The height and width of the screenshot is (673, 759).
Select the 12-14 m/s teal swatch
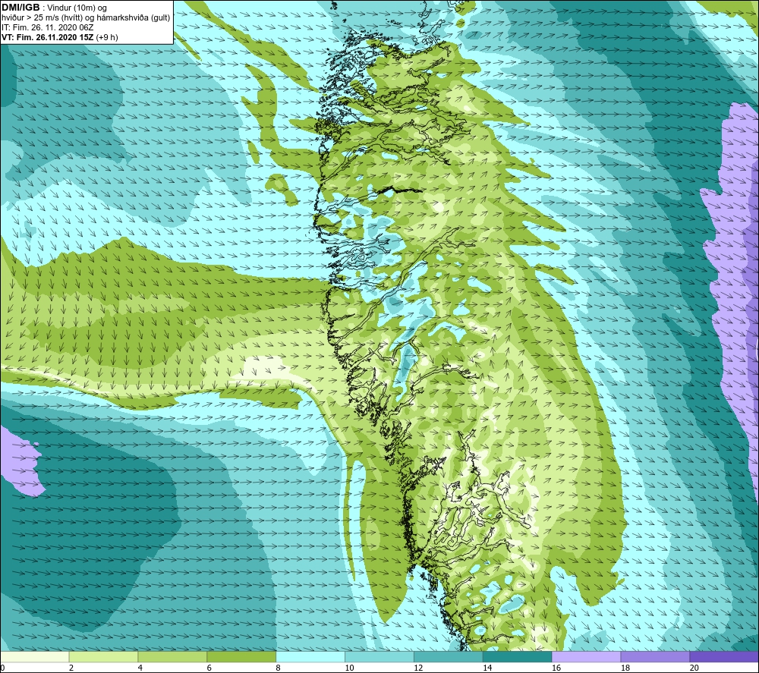tap(449, 656)
